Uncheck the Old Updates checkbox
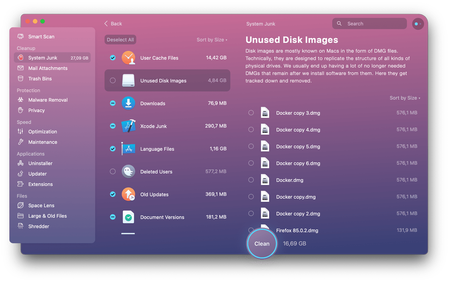This screenshot has height=282, width=449. (x=113, y=194)
